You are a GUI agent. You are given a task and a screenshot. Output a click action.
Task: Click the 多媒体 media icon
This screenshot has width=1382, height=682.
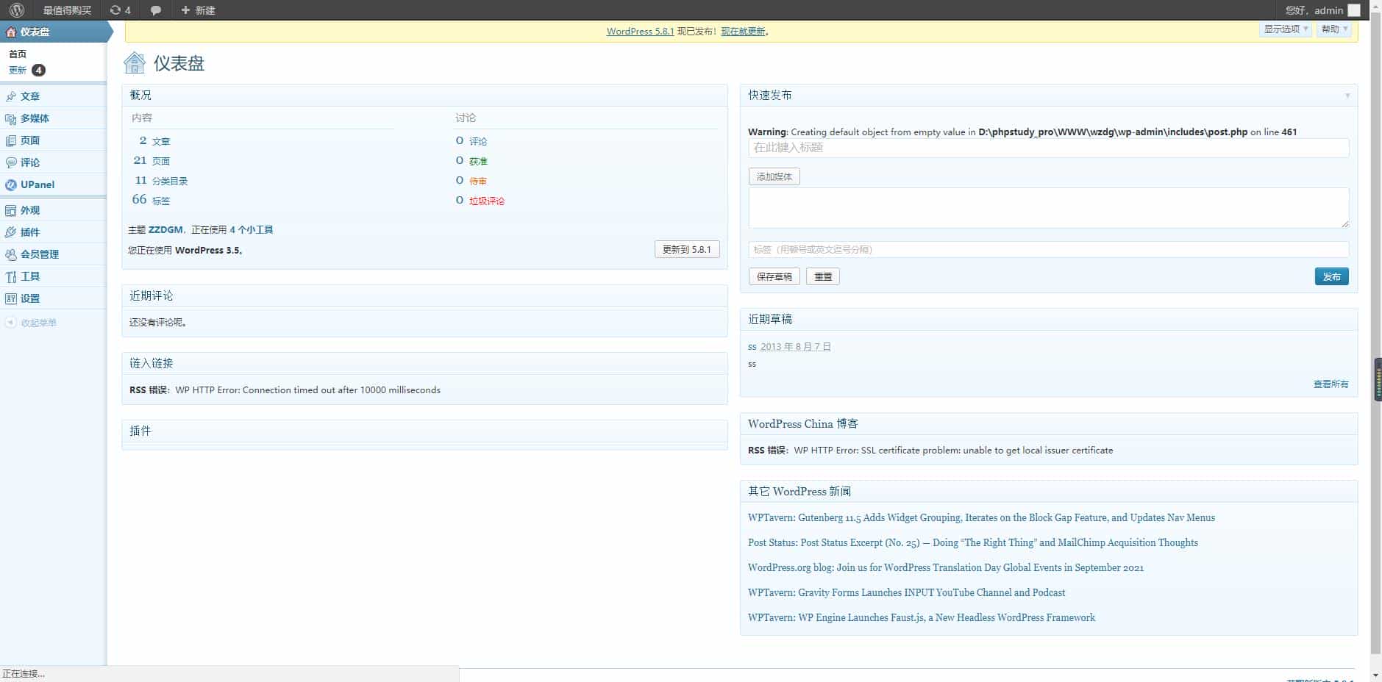point(10,118)
